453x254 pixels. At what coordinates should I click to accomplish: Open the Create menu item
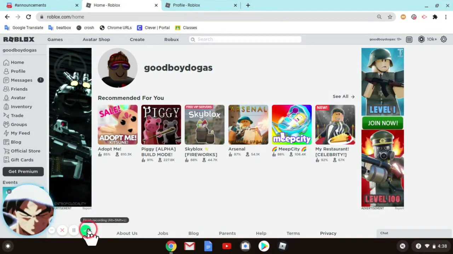[x=137, y=40]
